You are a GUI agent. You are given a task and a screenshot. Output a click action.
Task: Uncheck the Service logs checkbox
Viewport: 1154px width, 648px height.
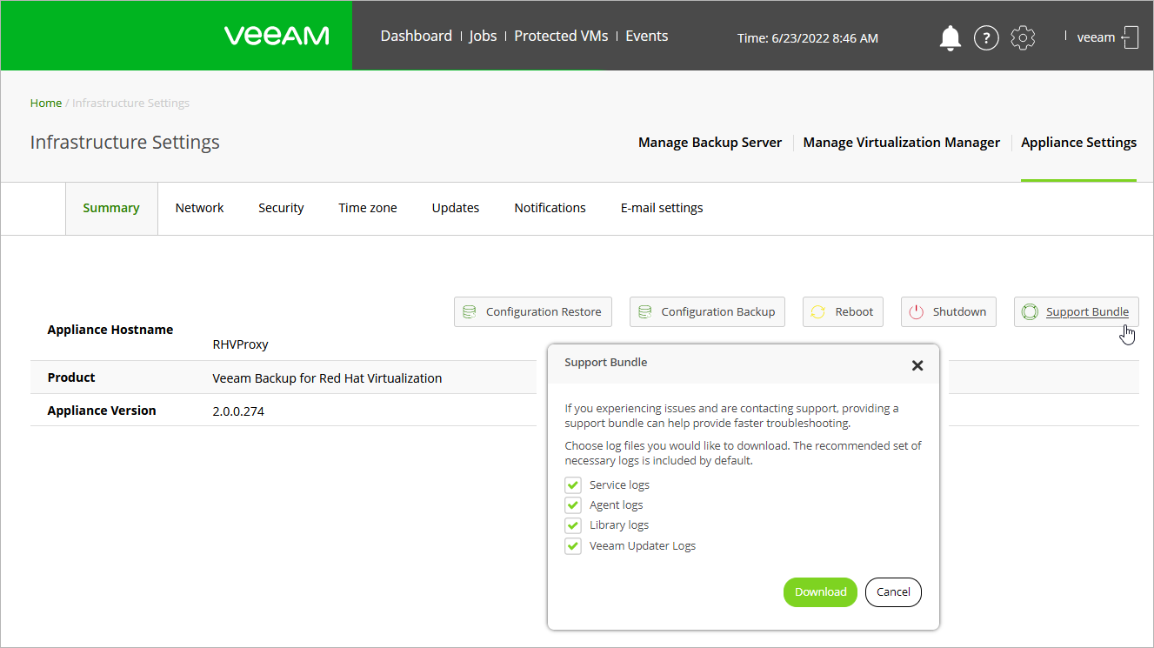coord(573,485)
